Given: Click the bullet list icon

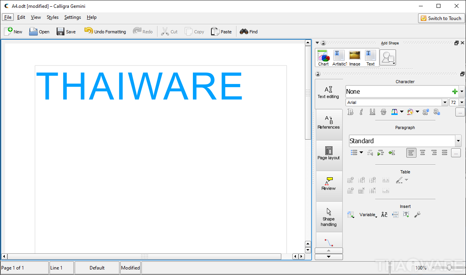Looking at the screenshot, I should [354, 153].
